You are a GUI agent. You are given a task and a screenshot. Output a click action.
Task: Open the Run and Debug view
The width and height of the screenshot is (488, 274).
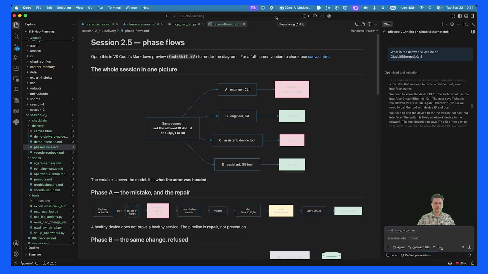[x=16, y=58]
